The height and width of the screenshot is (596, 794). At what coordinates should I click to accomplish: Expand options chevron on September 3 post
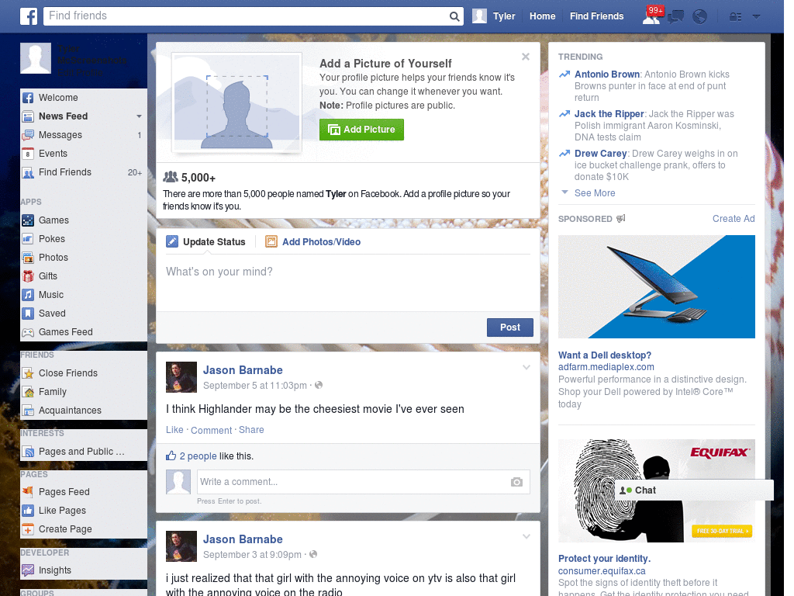click(526, 536)
